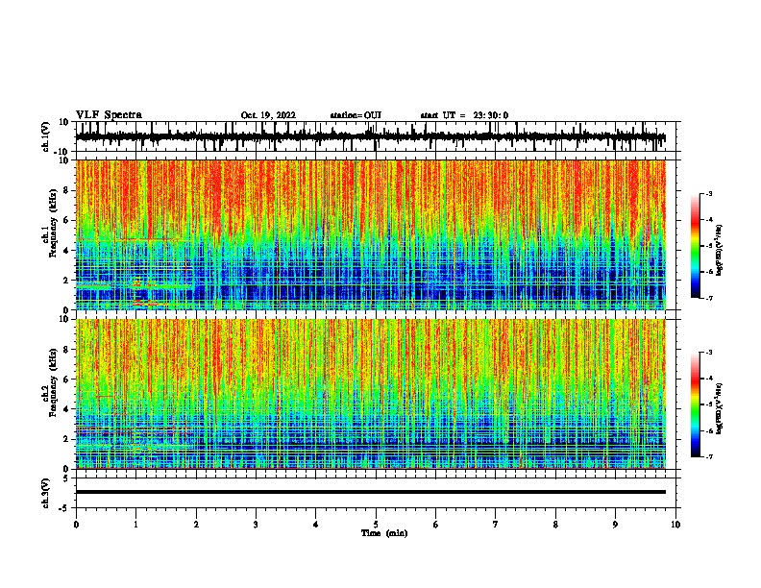This screenshot has height=588, width=761.
Task: Click the time axis tick label '4'
Action: click(x=316, y=525)
